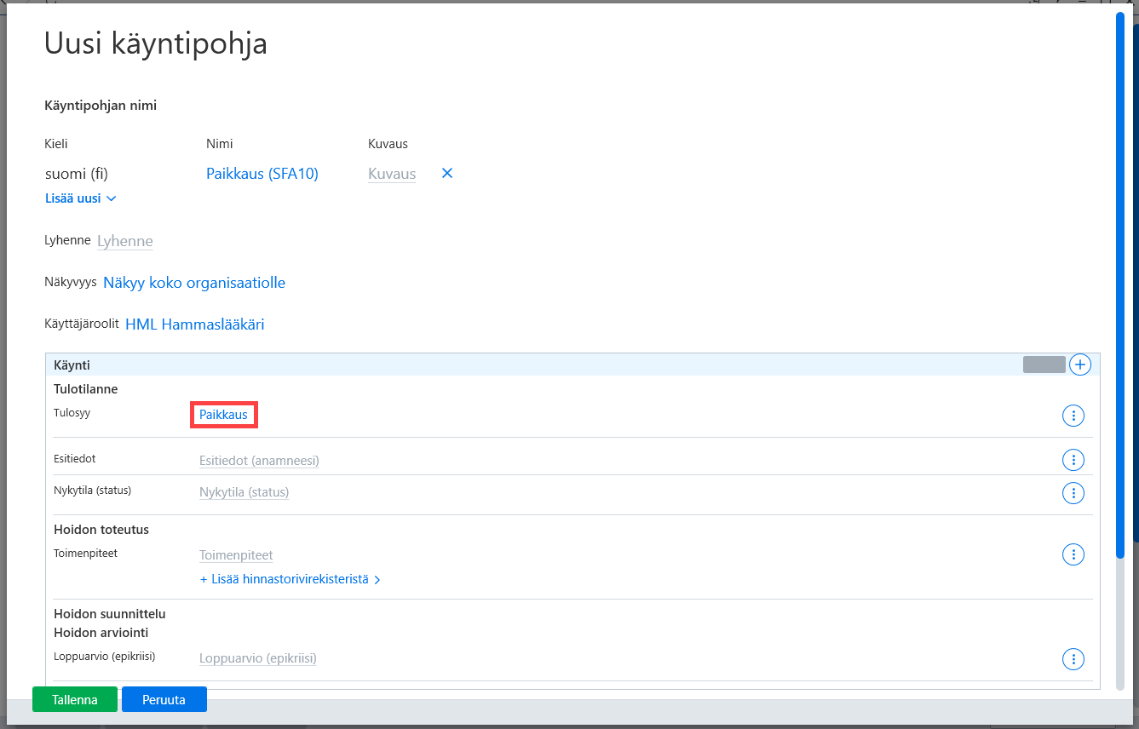
Task: Remove the suomi language row with X icon
Action: [x=447, y=174]
